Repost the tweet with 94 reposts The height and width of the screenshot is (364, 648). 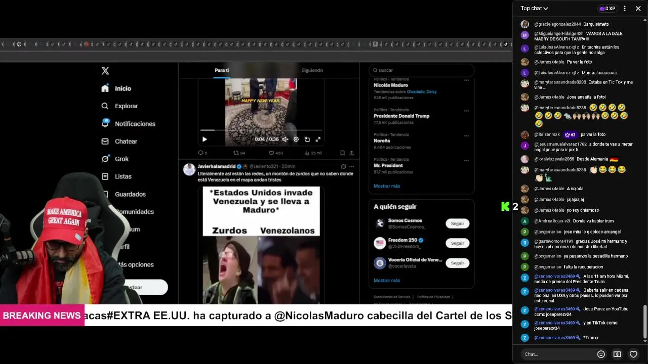239,153
